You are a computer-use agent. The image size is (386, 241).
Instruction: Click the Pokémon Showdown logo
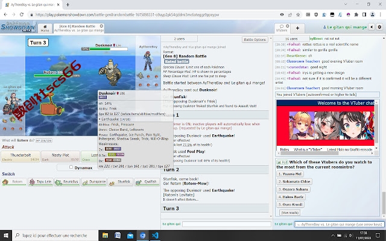pyautogui.click(x=18, y=27)
